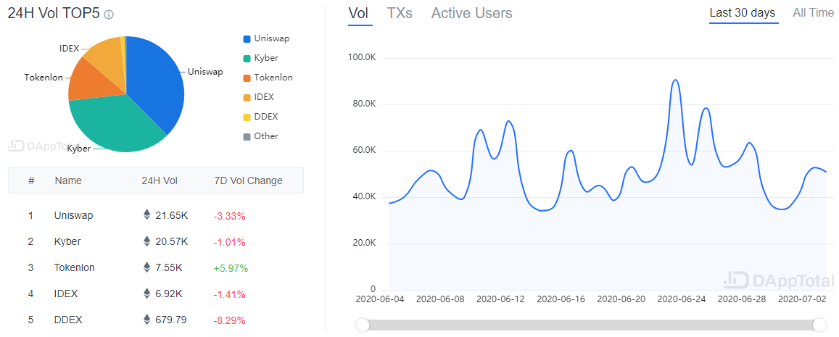This screenshot has width=839, height=337.
Task: Click the Ethereum icon in Kyber row
Action: (x=146, y=241)
